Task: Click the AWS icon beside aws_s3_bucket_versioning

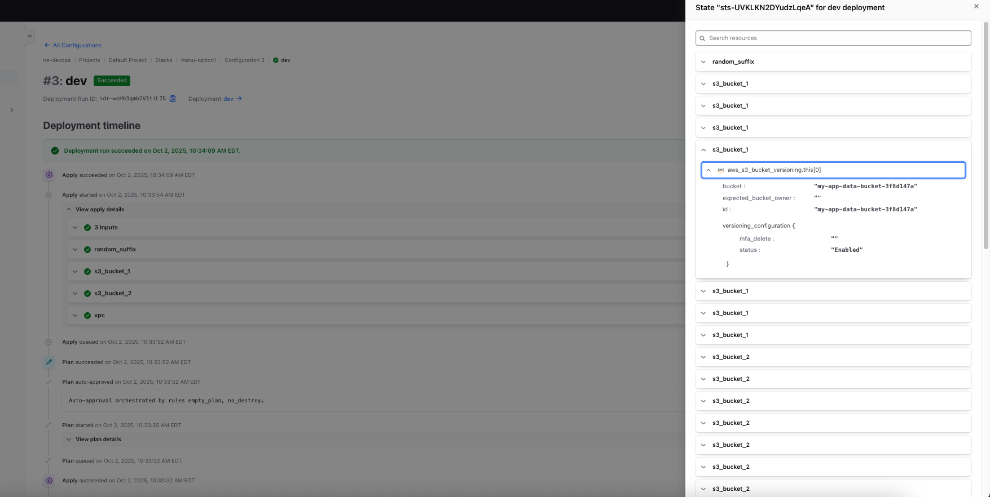Action: (x=720, y=170)
